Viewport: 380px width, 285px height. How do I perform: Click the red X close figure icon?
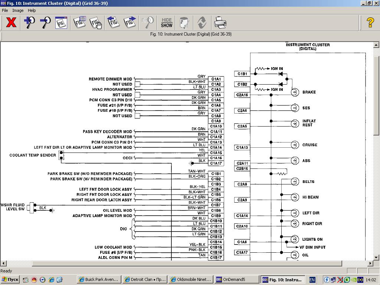click(11, 23)
